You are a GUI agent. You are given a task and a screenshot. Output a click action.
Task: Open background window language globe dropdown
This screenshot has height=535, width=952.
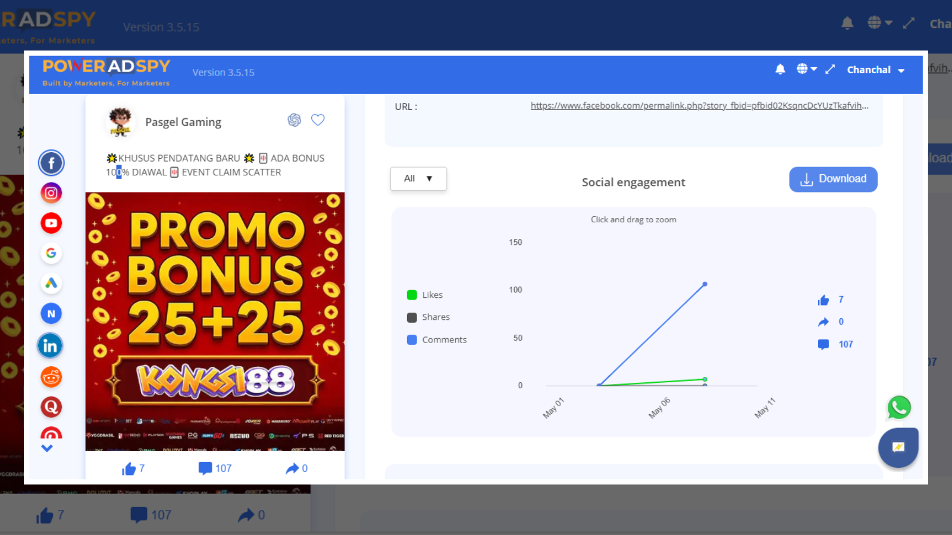880,23
